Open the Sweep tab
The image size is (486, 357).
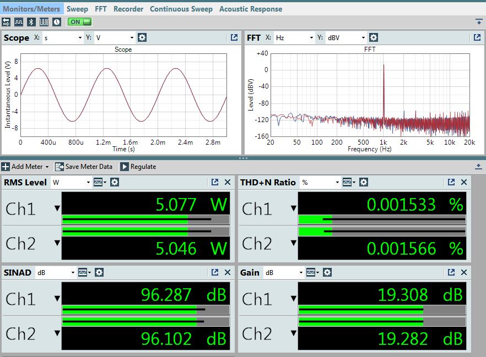point(77,9)
